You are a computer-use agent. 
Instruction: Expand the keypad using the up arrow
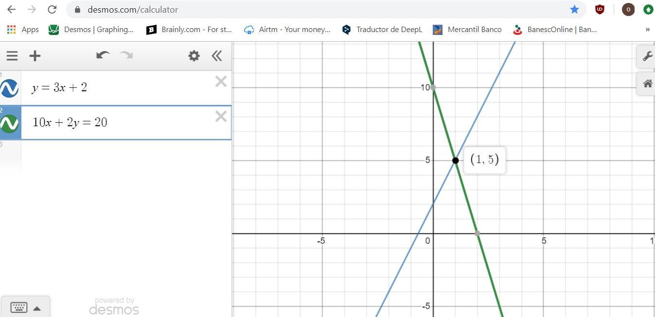(x=37, y=308)
